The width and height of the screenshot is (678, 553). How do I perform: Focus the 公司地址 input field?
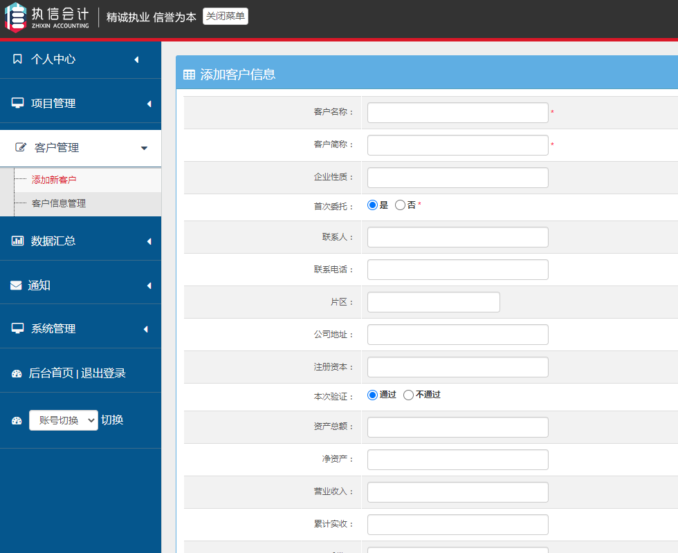tap(458, 335)
